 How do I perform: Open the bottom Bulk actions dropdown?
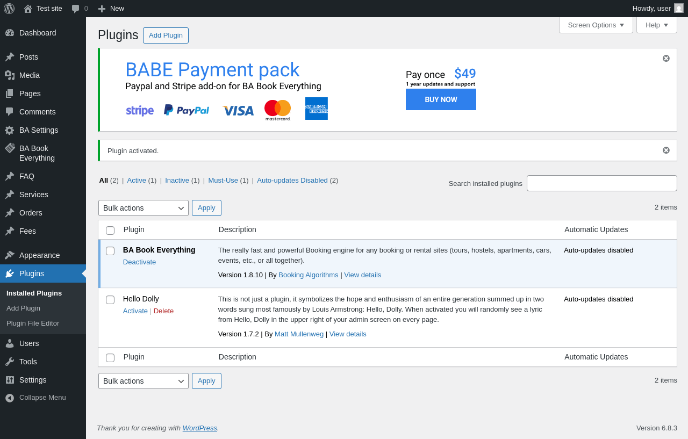tap(144, 381)
